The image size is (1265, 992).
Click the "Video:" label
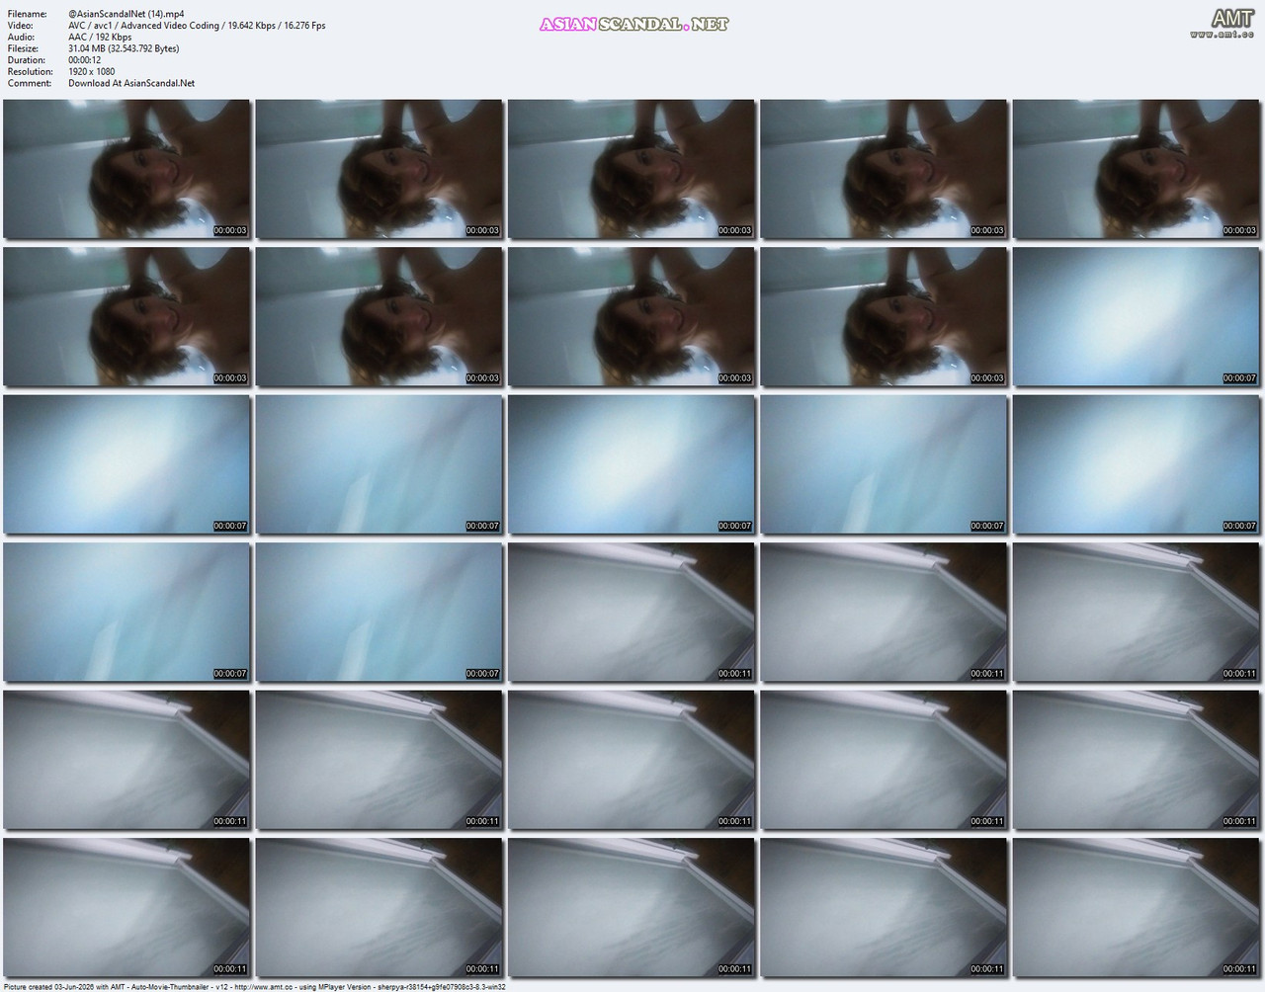coord(20,26)
